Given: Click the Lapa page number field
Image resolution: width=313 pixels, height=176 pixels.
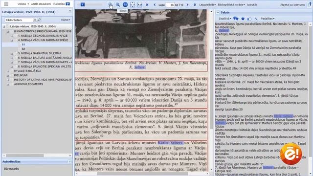Looking at the screenshot, I should point(170,4).
